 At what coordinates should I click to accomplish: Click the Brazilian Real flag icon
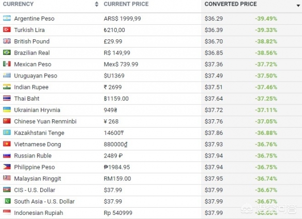click(7, 52)
